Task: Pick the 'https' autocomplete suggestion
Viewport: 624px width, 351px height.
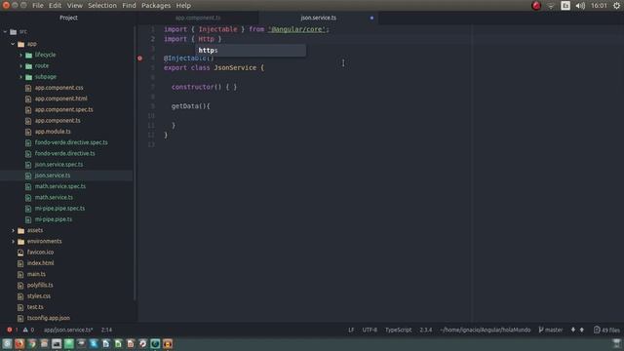Action: [251, 51]
